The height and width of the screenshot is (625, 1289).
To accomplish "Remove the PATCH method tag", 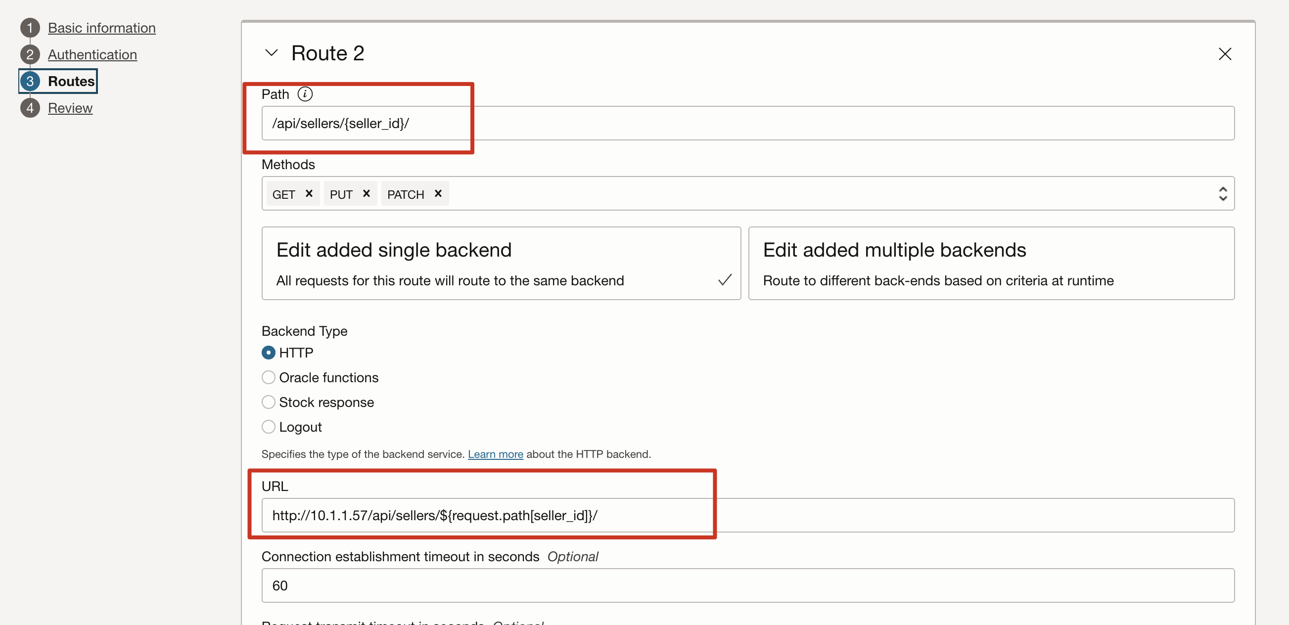I will tap(438, 194).
